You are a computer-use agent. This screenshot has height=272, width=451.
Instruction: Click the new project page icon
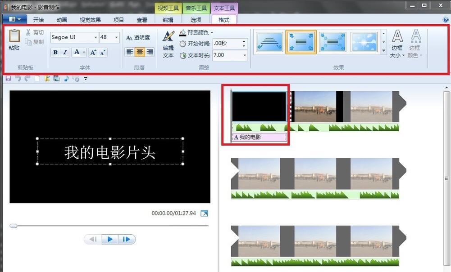click(37, 78)
